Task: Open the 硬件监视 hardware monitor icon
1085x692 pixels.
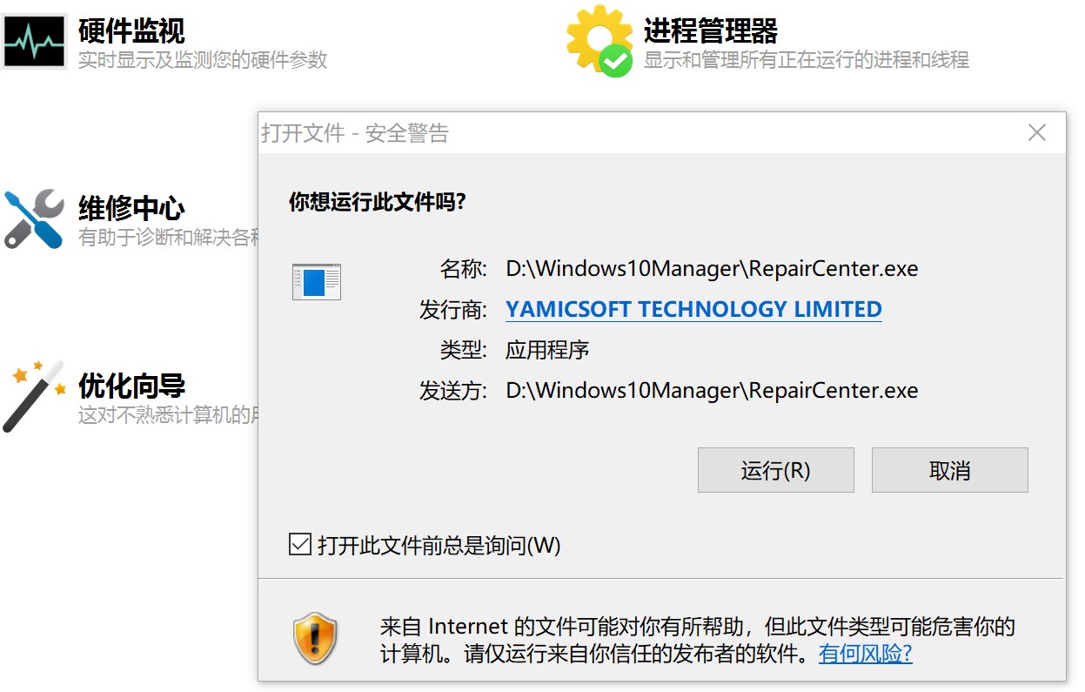Action: (x=33, y=42)
